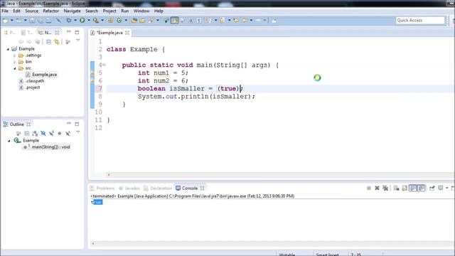Image resolution: width=455 pixels, height=256 pixels.
Task: Click the Back navigation arrow icon
Action: (x=245, y=21)
